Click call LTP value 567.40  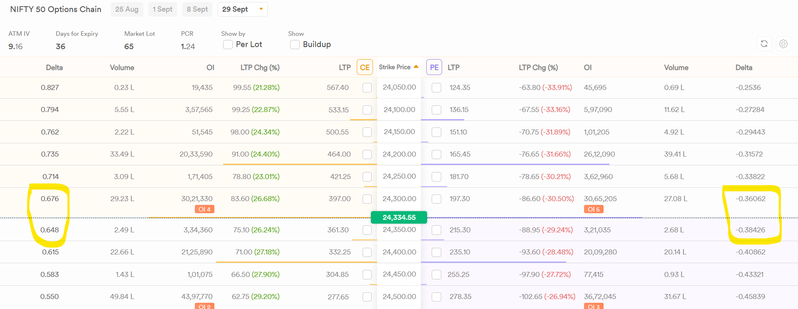[x=338, y=87]
